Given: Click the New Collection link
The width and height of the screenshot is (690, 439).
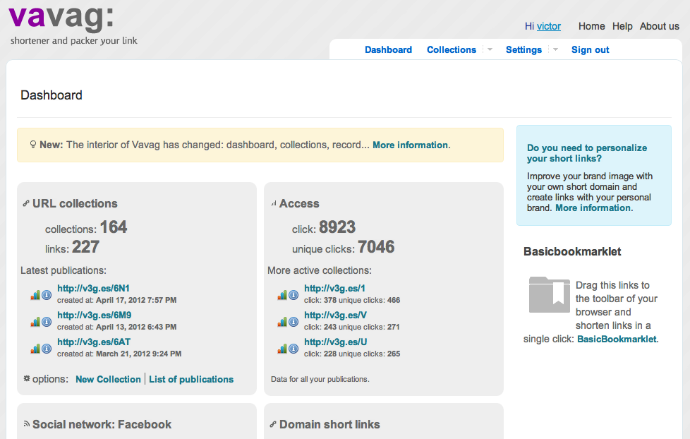Looking at the screenshot, I should click(108, 379).
